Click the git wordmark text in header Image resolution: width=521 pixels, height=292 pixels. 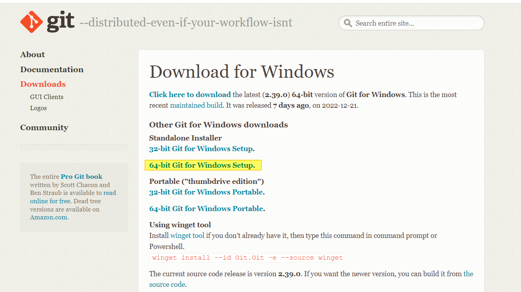pyautogui.click(x=60, y=22)
